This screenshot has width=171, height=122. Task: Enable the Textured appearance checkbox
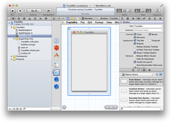tap(150, 40)
